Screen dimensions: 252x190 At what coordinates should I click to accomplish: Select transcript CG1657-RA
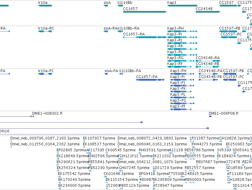coord(145,37)
